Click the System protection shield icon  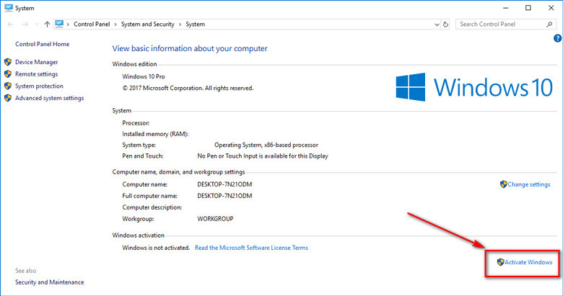(x=8, y=86)
